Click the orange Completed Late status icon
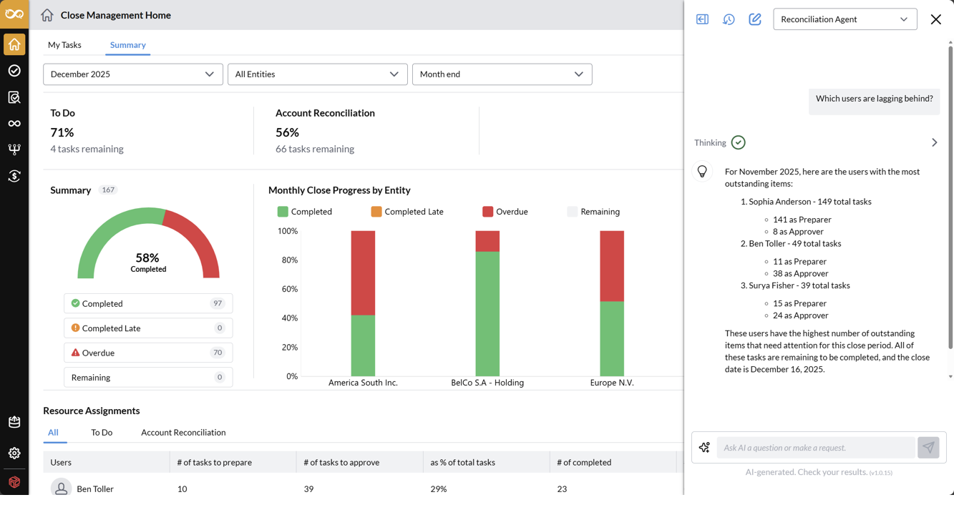 75,328
